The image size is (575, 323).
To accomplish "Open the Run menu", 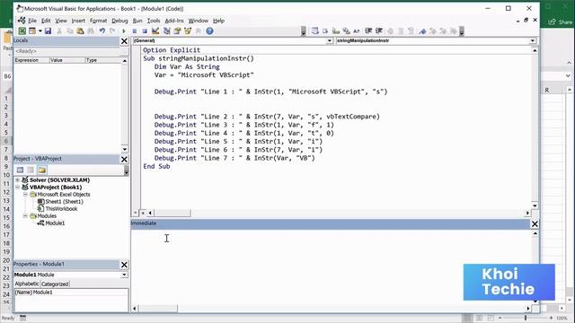I will (x=137, y=21).
